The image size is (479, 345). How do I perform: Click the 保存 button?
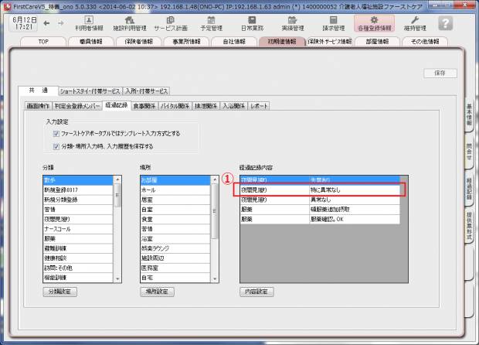(x=440, y=73)
